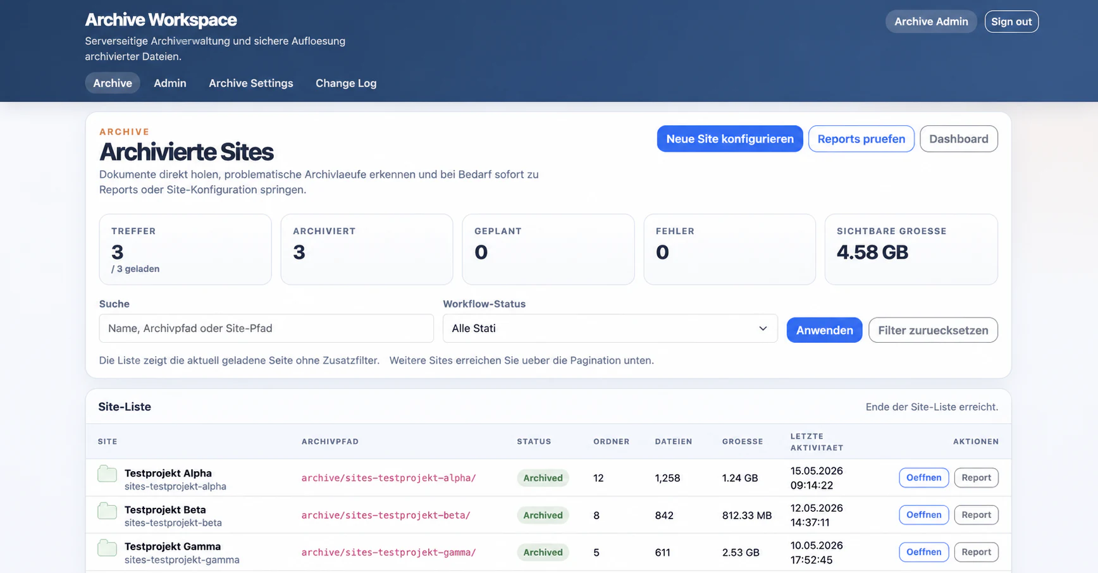Apply filters with Anwenden
Viewport: 1098px width, 573px height.
click(x=824, y=330)
